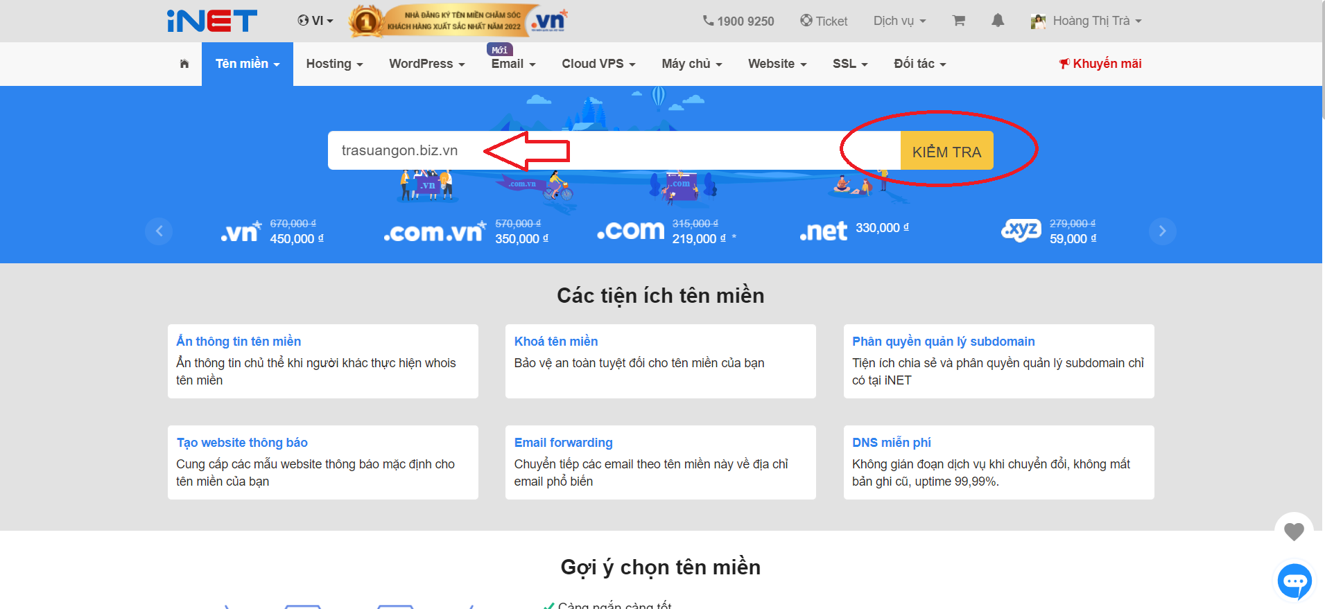Click the 330,000 đ .net price
This screenshot has height=609, width=1325.
(882, 227)
